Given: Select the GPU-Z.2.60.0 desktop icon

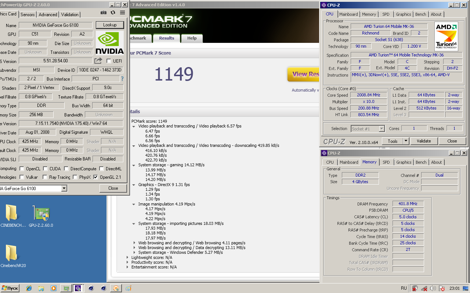Looking at the screenshot, I should pos(41,216).
